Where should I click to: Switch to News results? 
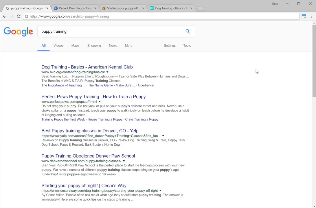(x=113, y=45)
